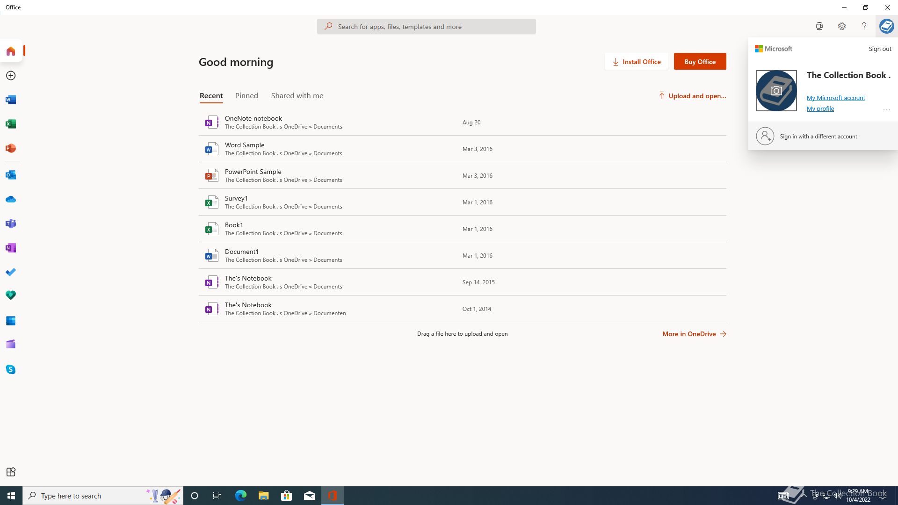The height and width of the screenshot is (505, 898).
Task: Open My Microsoft account link
Action: (836, 98)
